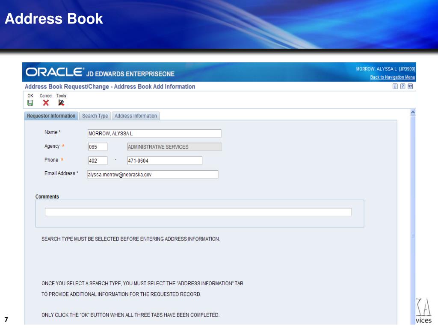Click the scroll up arrow button

(x=413, y=112)
